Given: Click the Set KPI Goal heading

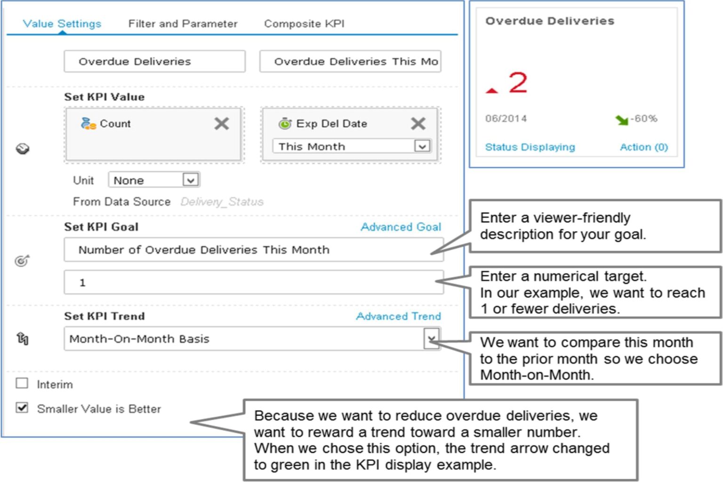Looking at the screenshot, I should 101,227.
